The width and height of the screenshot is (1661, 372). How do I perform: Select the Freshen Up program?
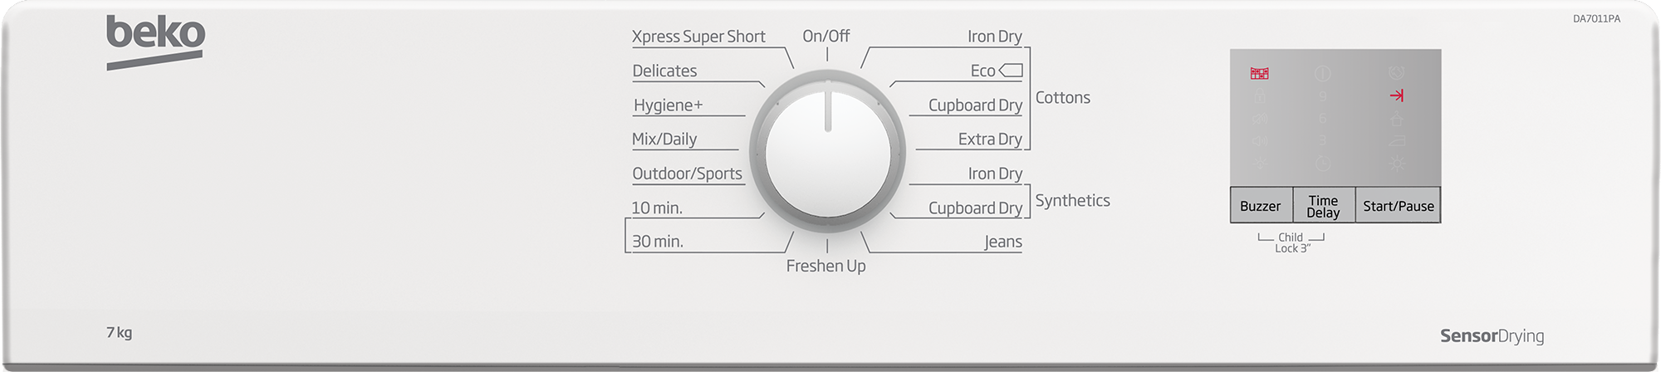(826, 266)
